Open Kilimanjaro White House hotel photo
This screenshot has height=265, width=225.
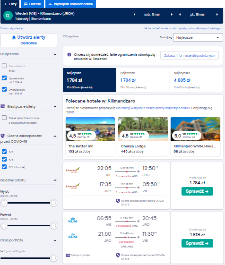click(195, 129)
